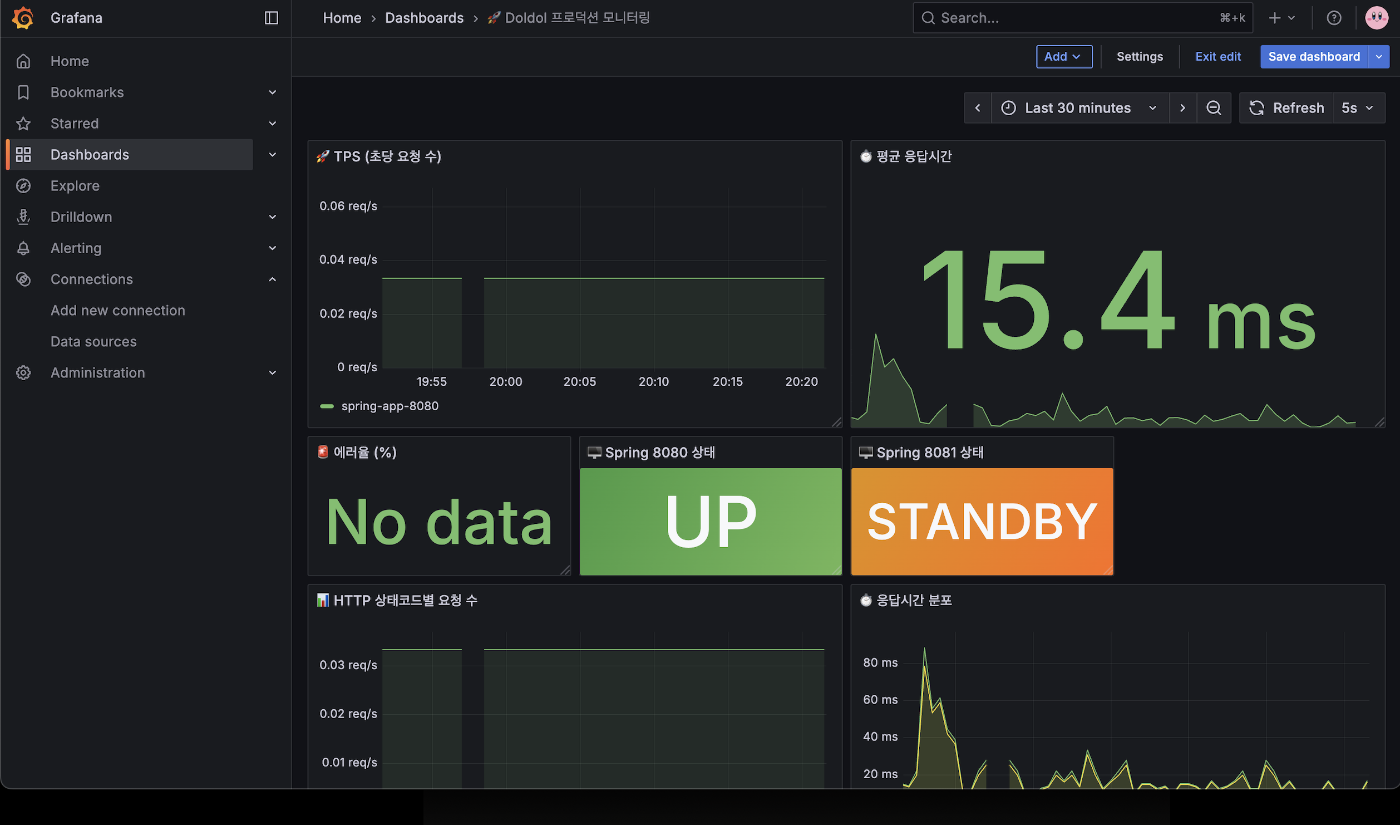Collapse the Connections section chevron
This screenshot has height=825, width=1400.
(x=272, y=279)
